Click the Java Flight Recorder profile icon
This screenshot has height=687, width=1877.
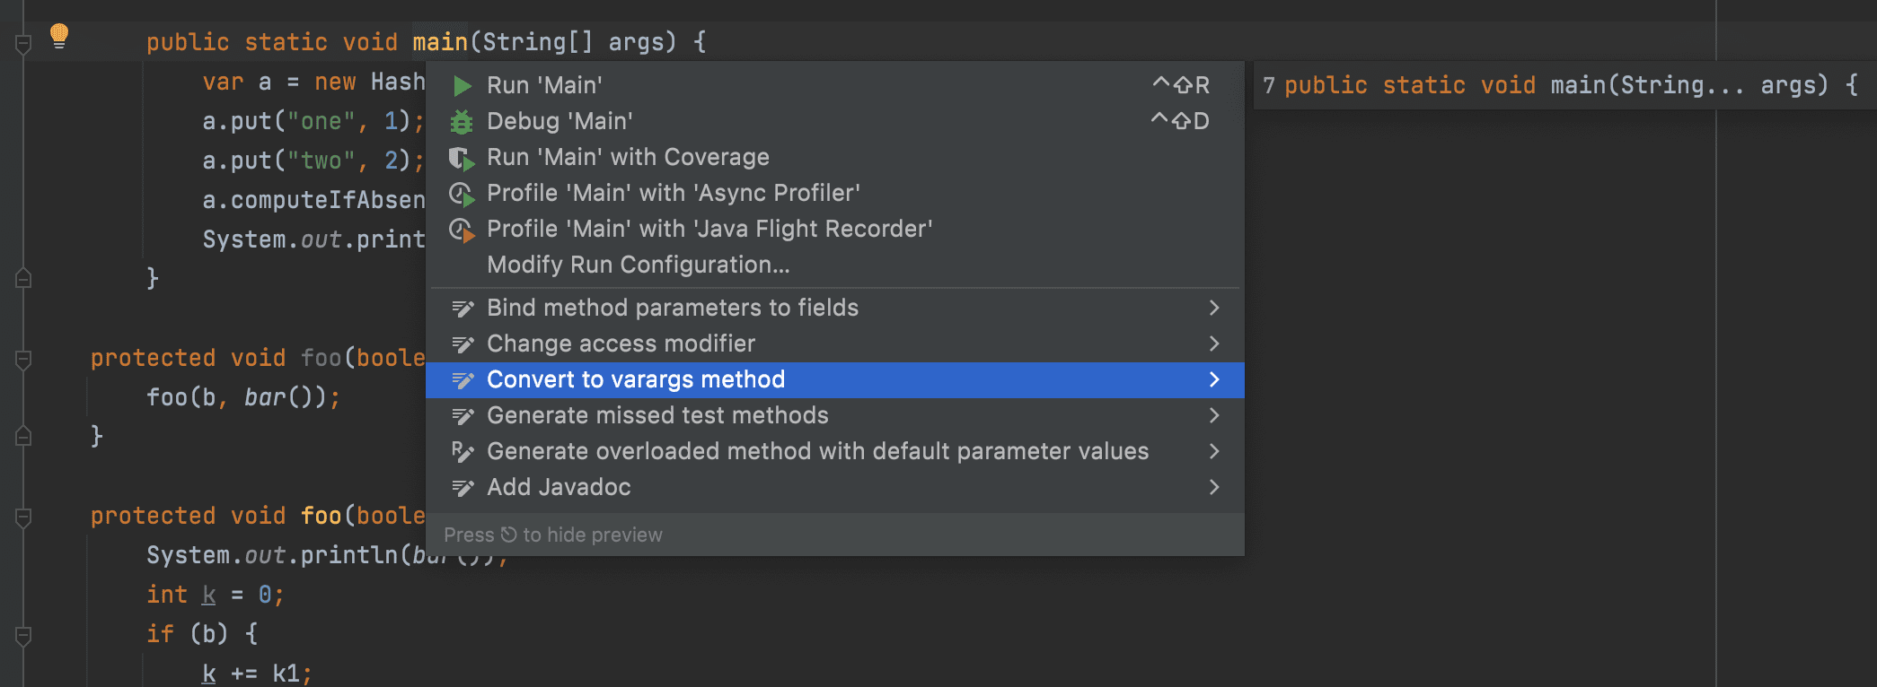tap(462, 230)
